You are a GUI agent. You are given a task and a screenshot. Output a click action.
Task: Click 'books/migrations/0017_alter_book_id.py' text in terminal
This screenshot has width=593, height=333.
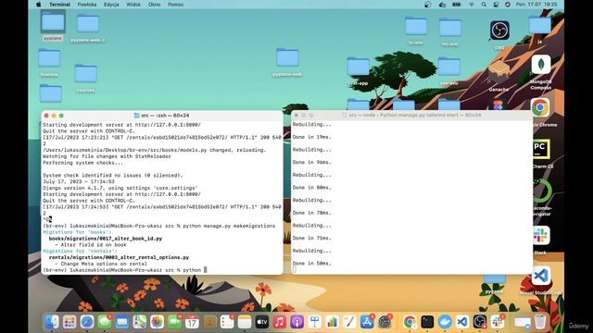(106, 239)
